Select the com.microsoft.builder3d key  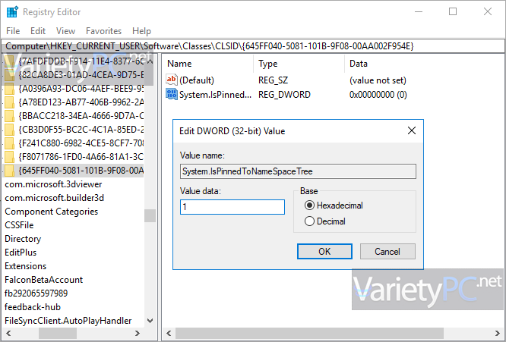(x=54, y=198)
